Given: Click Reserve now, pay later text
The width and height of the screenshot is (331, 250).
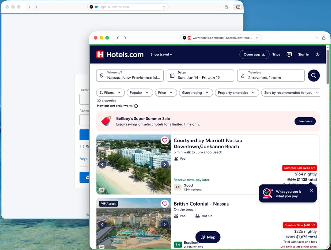Looking at the screenshot, I should (192, 180).
